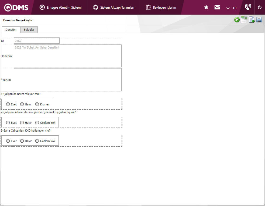This screenshot has height=206, width=265.
Task: Open Entegre Yönetim Sistemi menu
Action: (61, 8)
